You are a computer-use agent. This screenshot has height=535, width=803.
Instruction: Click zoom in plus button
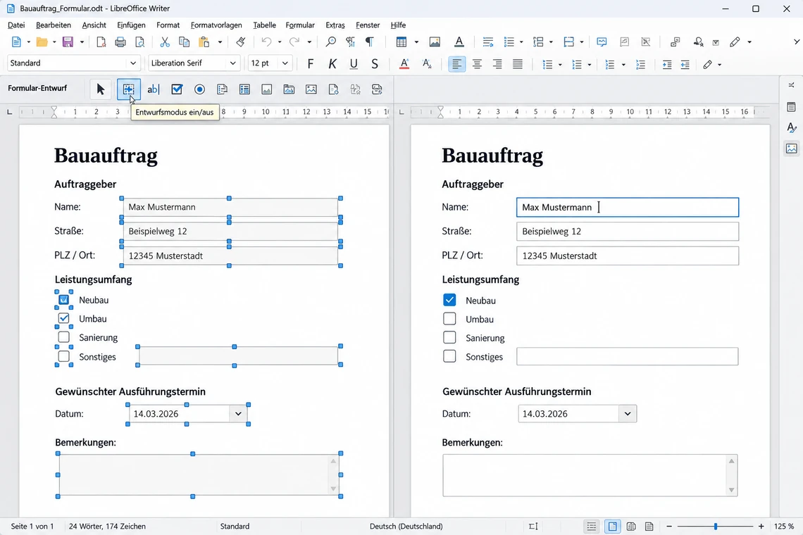(x=761, y=527)
